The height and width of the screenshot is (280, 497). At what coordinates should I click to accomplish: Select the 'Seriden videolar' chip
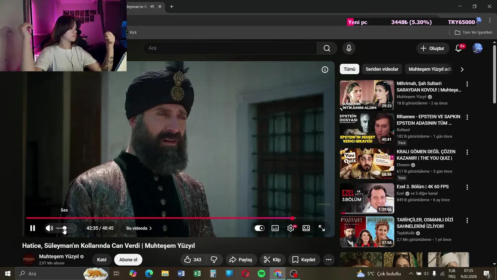[x=382, y=69]
